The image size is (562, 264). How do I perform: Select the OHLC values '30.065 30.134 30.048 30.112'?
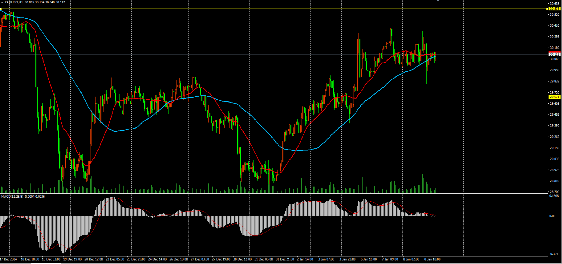(x=45, y=2)
